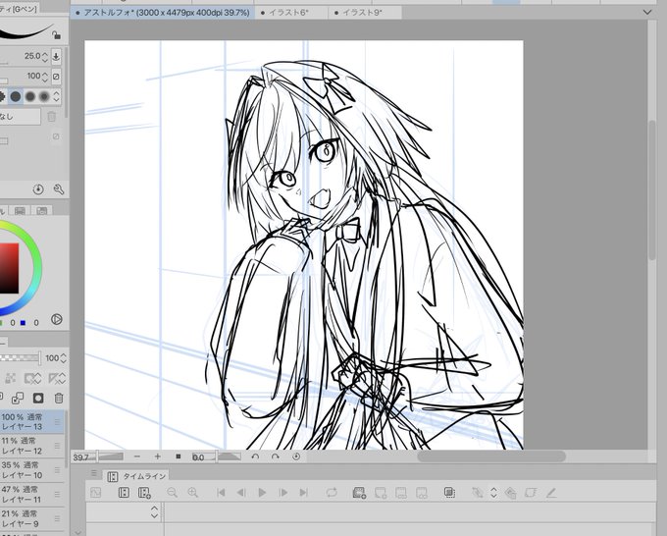
Task: Switch to the アストルフォ canvas tab
Action: 163,13
